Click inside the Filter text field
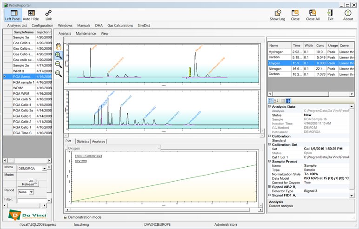The width and height of the screenshot is (359, 229). click(x=32, y=201)
